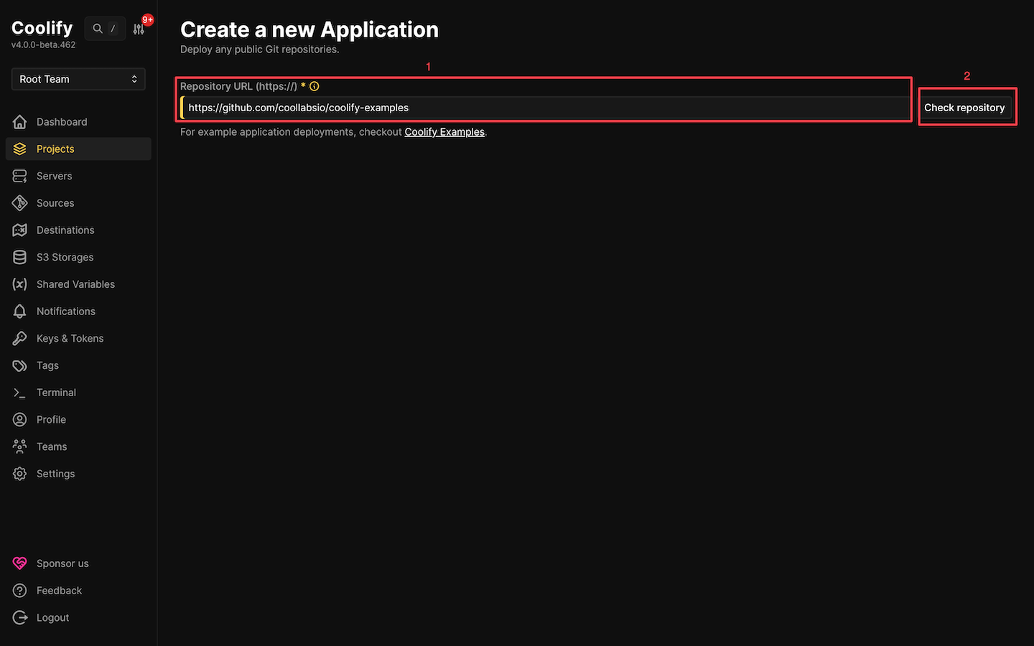Click the filter icon with 9+ badge
The width and height of the screenshot is (1034, 646).
click(x=139, y=28)
